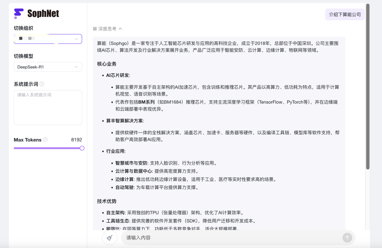Open the DeepSeek-R1 model dropdown
The width and height of the screenshot is (382, 248).
click(x=48, y=67)
